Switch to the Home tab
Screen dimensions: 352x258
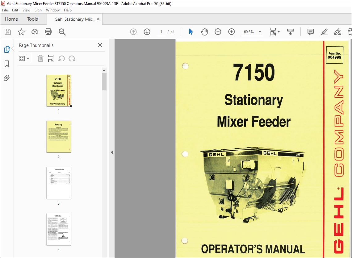pos(11,19)
